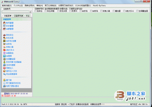Enable the 车位详细 checkbox
Image resolution: width=152 pixels, height=107 pixels.
point(46,11)
